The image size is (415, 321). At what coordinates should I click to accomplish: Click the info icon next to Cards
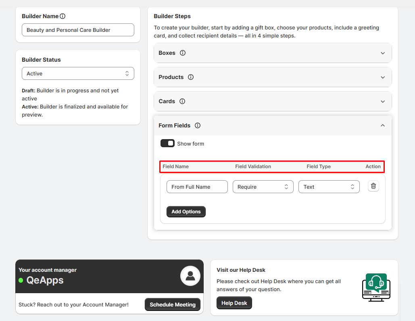182,101
